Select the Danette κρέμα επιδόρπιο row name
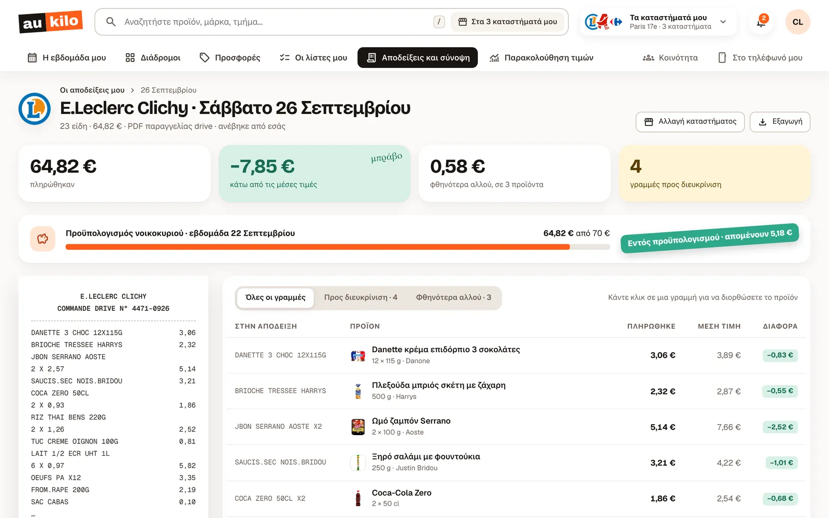This screenshot has width=829, height=518. click(446, 350)
